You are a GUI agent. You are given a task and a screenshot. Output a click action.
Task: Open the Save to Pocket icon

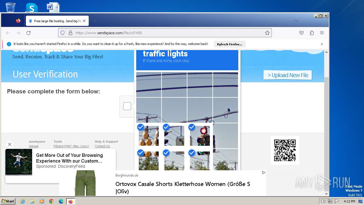301,33
